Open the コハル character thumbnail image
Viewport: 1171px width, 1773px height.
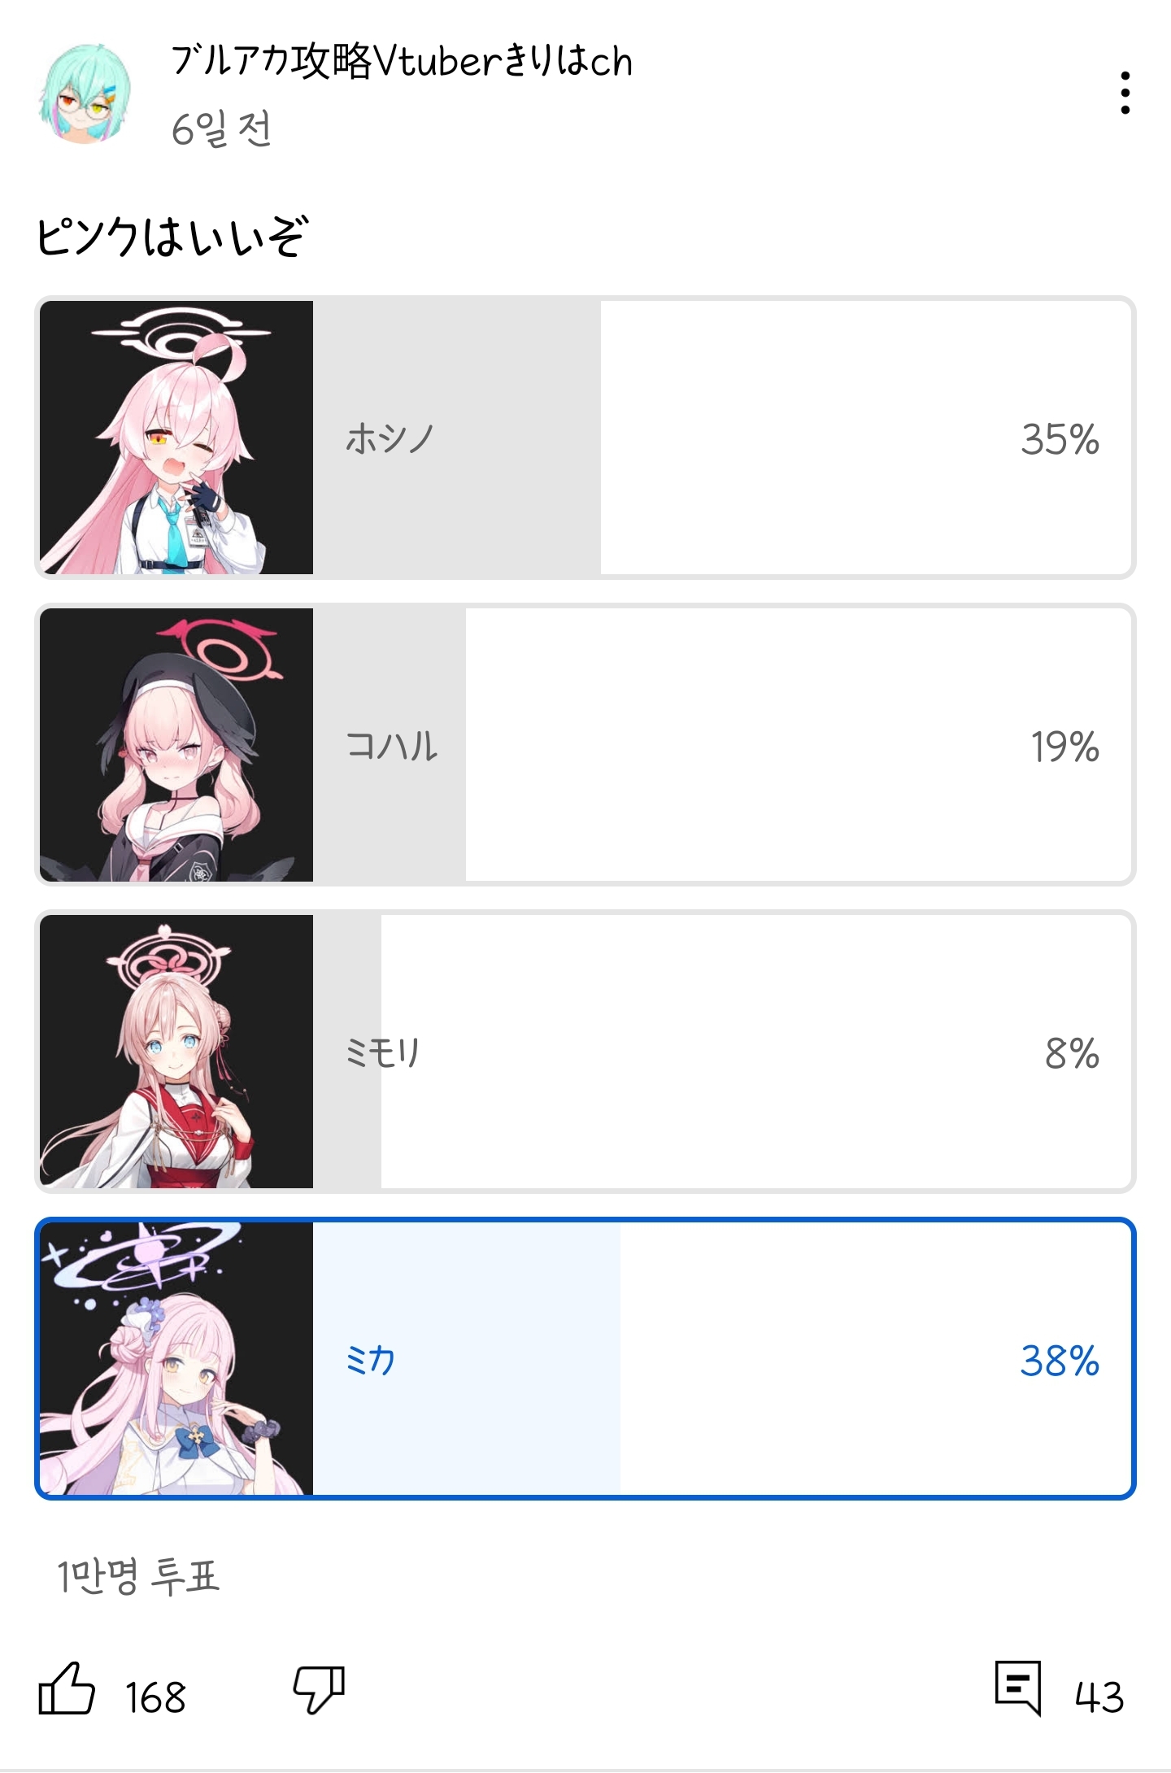176,745
